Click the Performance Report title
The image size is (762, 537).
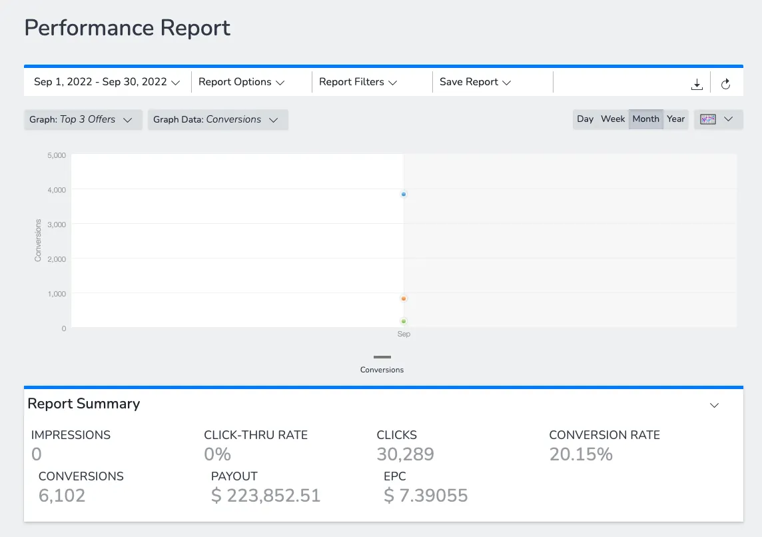[127, 28]
